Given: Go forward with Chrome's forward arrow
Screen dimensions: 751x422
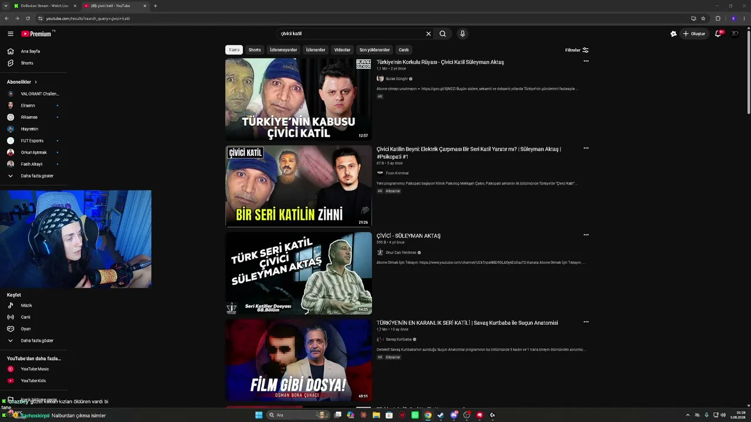Looking at the screenshot, I should 17,18.
